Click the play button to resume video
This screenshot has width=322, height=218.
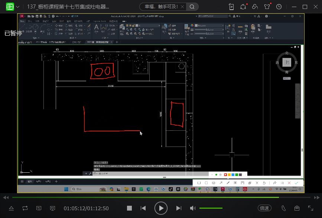point(161,208)
